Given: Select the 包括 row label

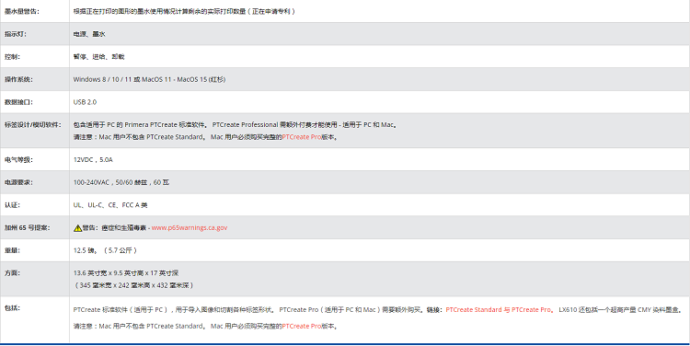Looking at the screenshot, I should (x=12, y=308).
